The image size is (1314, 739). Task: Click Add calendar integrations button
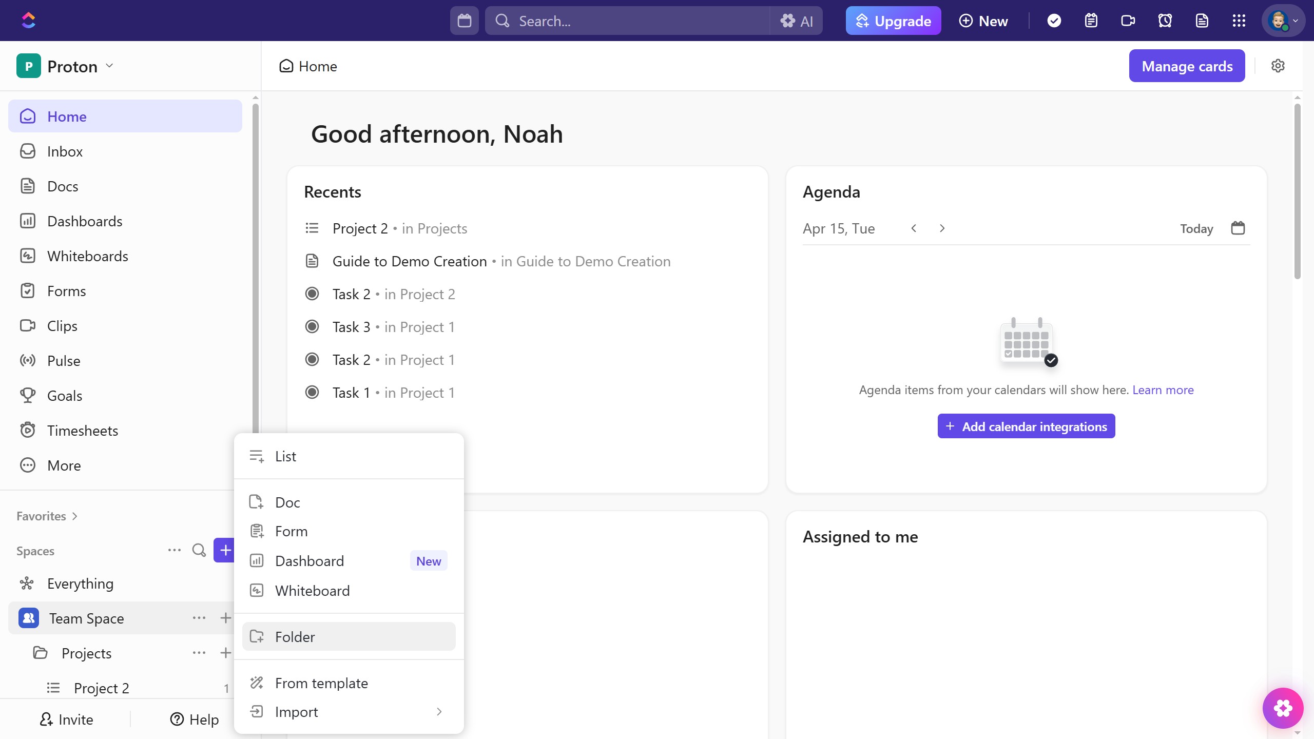coord(1026,426)
